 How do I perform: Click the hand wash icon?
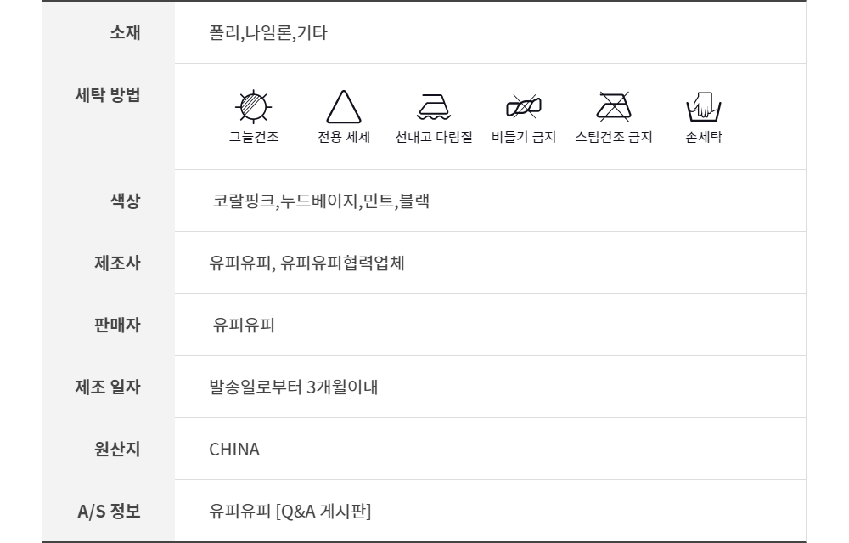point(704,107)
